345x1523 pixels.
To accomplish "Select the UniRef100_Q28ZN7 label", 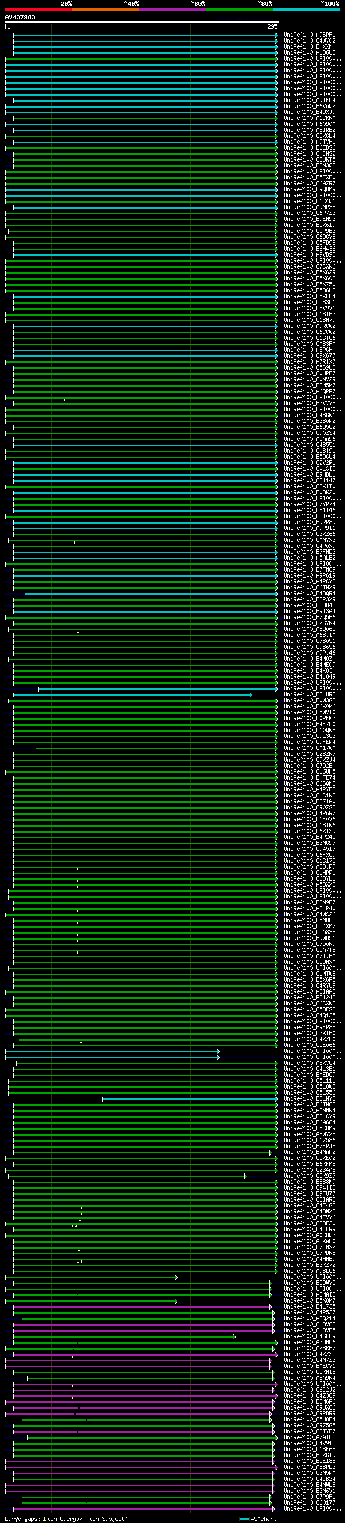I will click(x=309, y=754).
